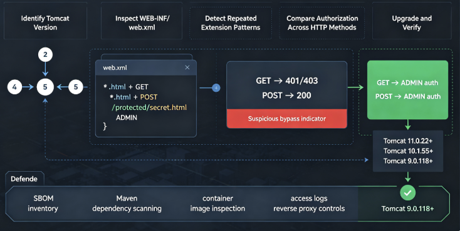460x231 pixels.
Task: Click the ADMIN role text in web.xml
Action: [x=127, y=117]
